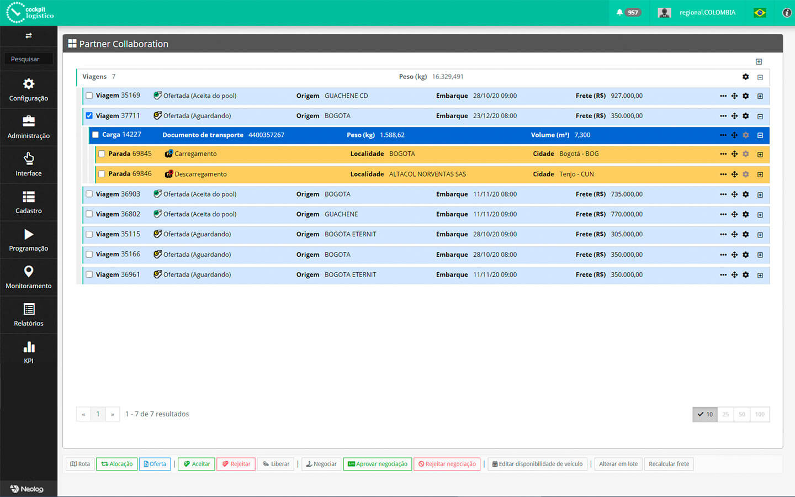The width and height of the screenshot is (795, 497).
Task: Open the Relatórios sidebar menu
Action: pos(29,315)
